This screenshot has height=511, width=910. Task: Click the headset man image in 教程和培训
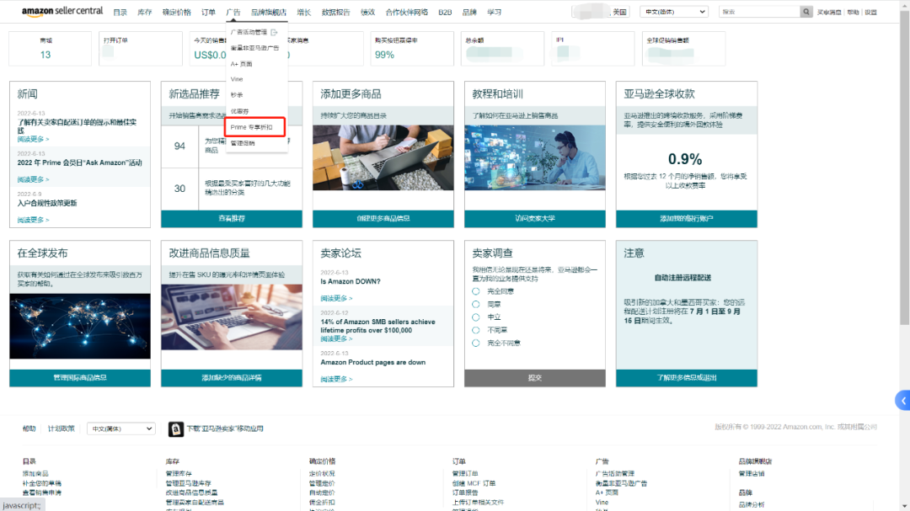pos(535,157)
